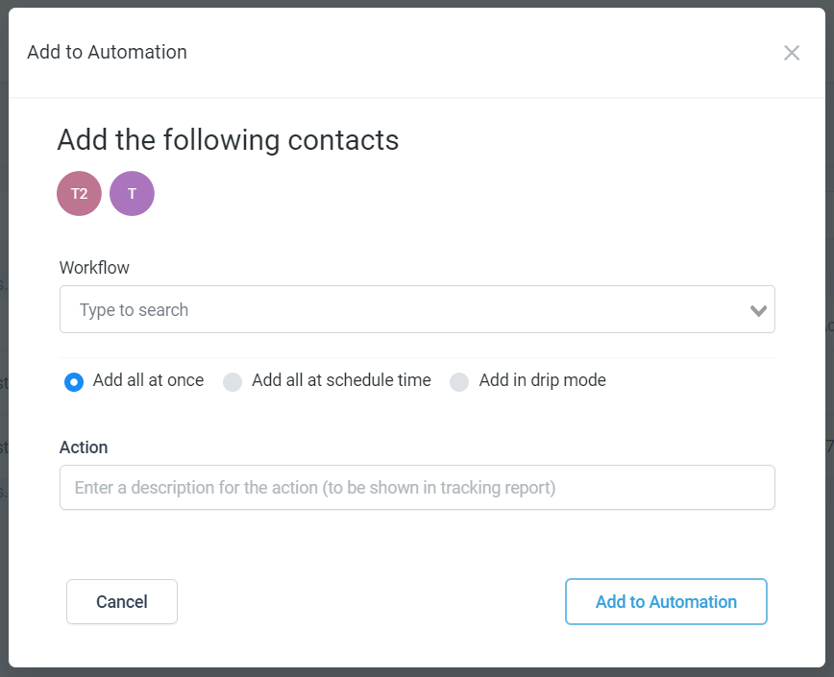Cancel adding contacts to automation
834x677 pixels.
(x=122, y=601)
